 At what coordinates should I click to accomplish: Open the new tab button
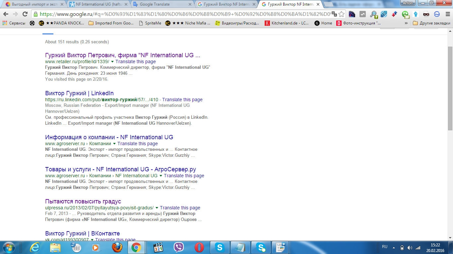(x=328, y=4)
